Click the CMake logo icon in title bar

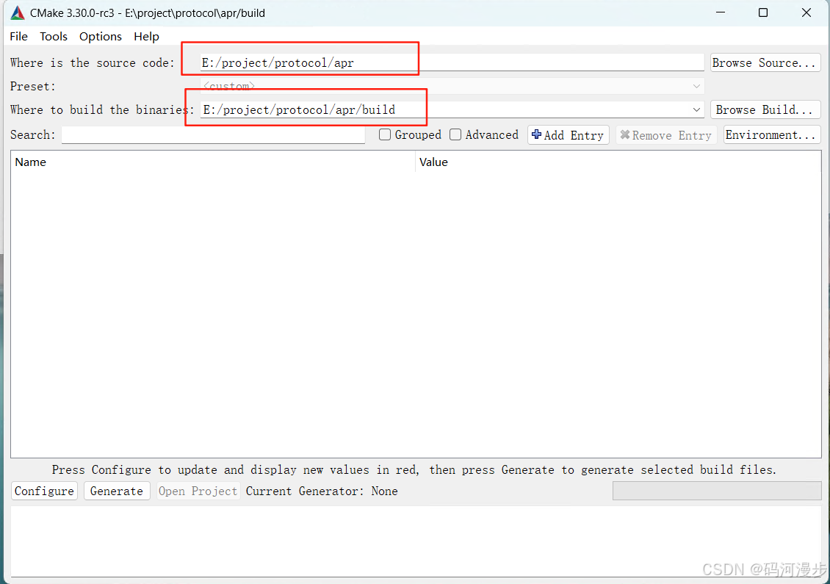(18, 13)
